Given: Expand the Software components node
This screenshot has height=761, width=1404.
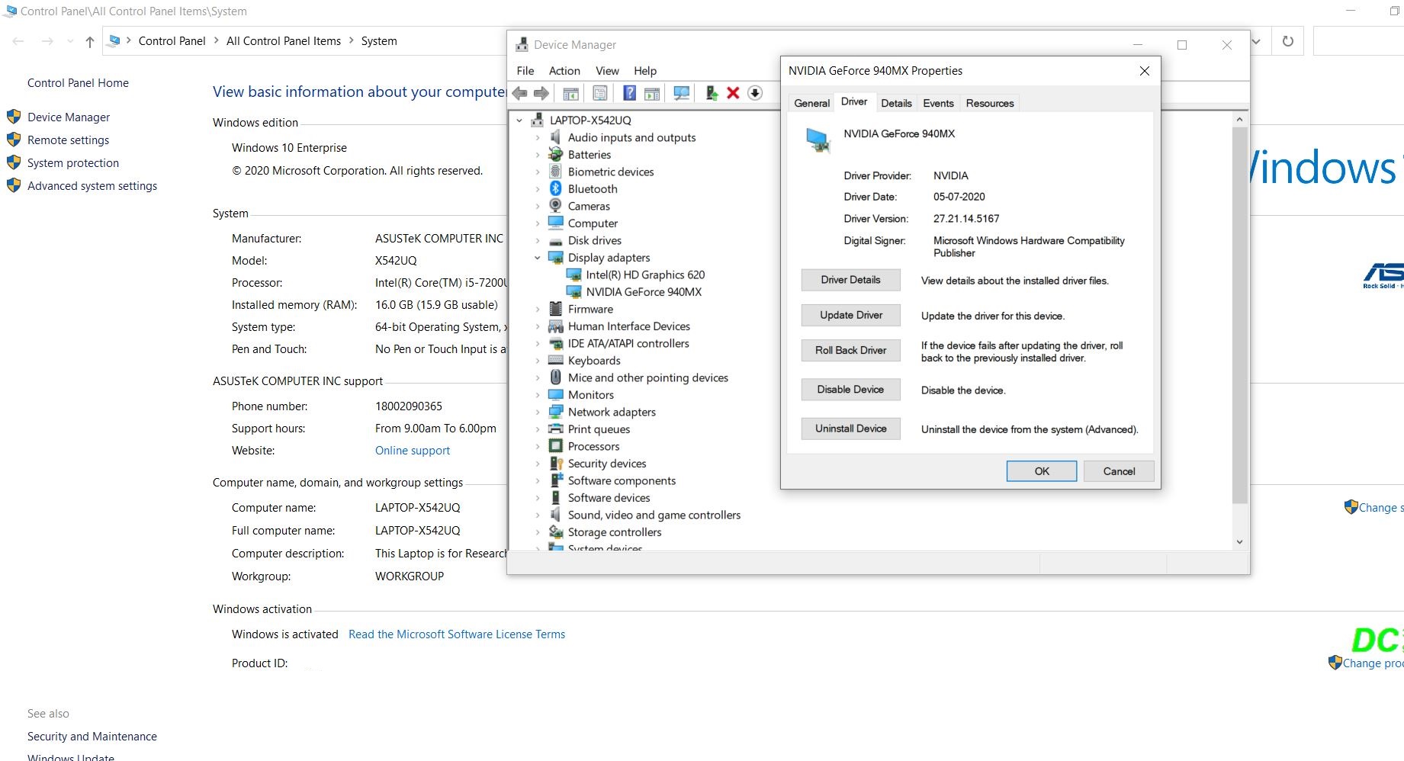Looking at the screenshot, I should point(537,481).
